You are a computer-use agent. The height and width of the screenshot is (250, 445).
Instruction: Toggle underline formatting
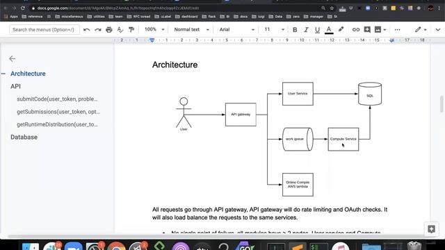tap(317, 30)
